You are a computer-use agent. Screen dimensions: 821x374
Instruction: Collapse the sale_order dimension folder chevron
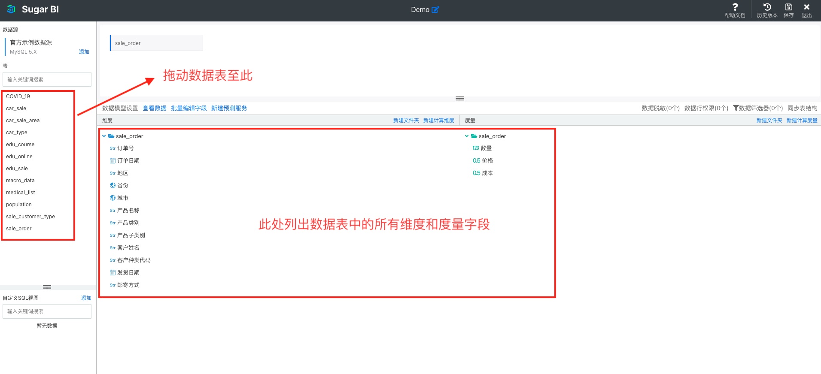[x=104, y=136]
